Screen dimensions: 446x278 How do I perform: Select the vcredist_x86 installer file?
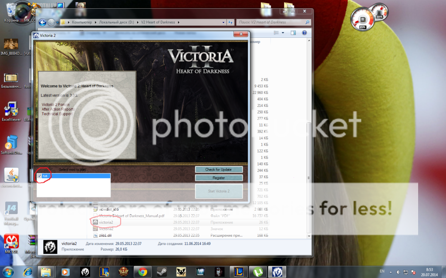point(109,209)
